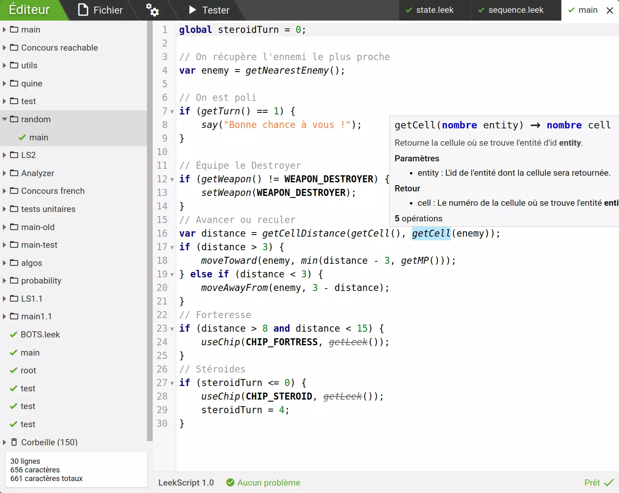Click the Prêt status at bottom right

(x=599, y=483)
